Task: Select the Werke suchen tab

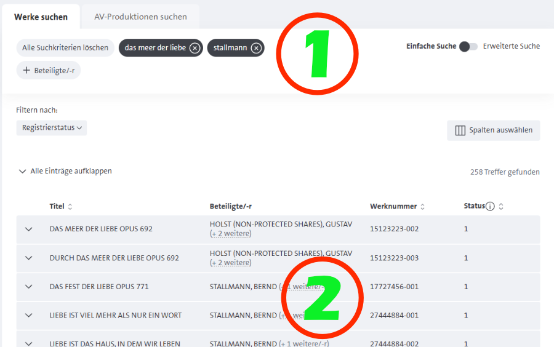Action: click(41, 17)
